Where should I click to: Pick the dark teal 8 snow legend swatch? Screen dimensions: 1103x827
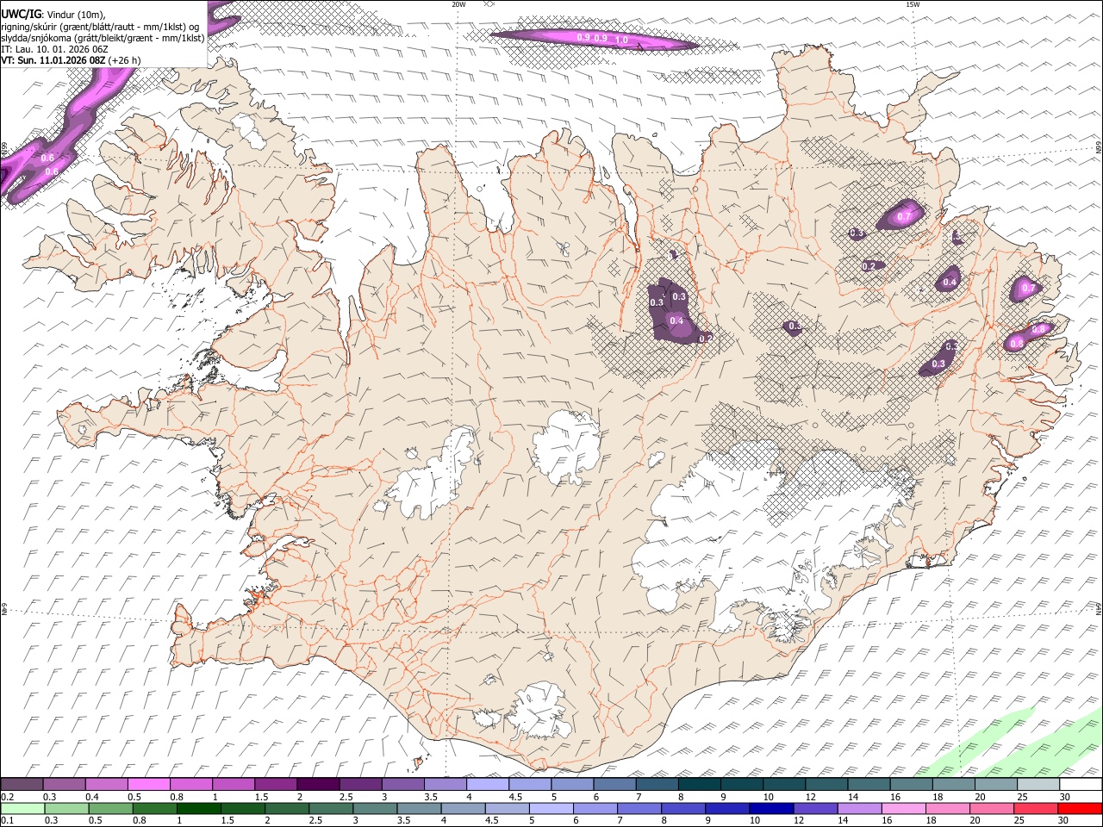[x=699, y=784]
